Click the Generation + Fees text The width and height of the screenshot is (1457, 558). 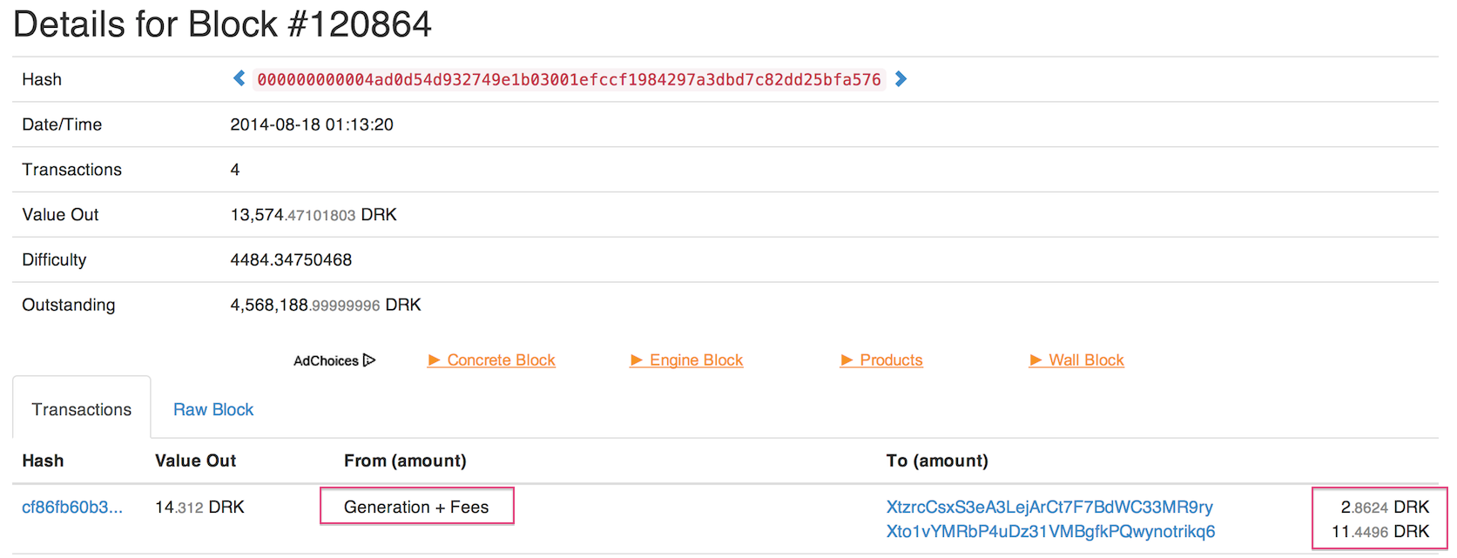(x=416, y=508)
